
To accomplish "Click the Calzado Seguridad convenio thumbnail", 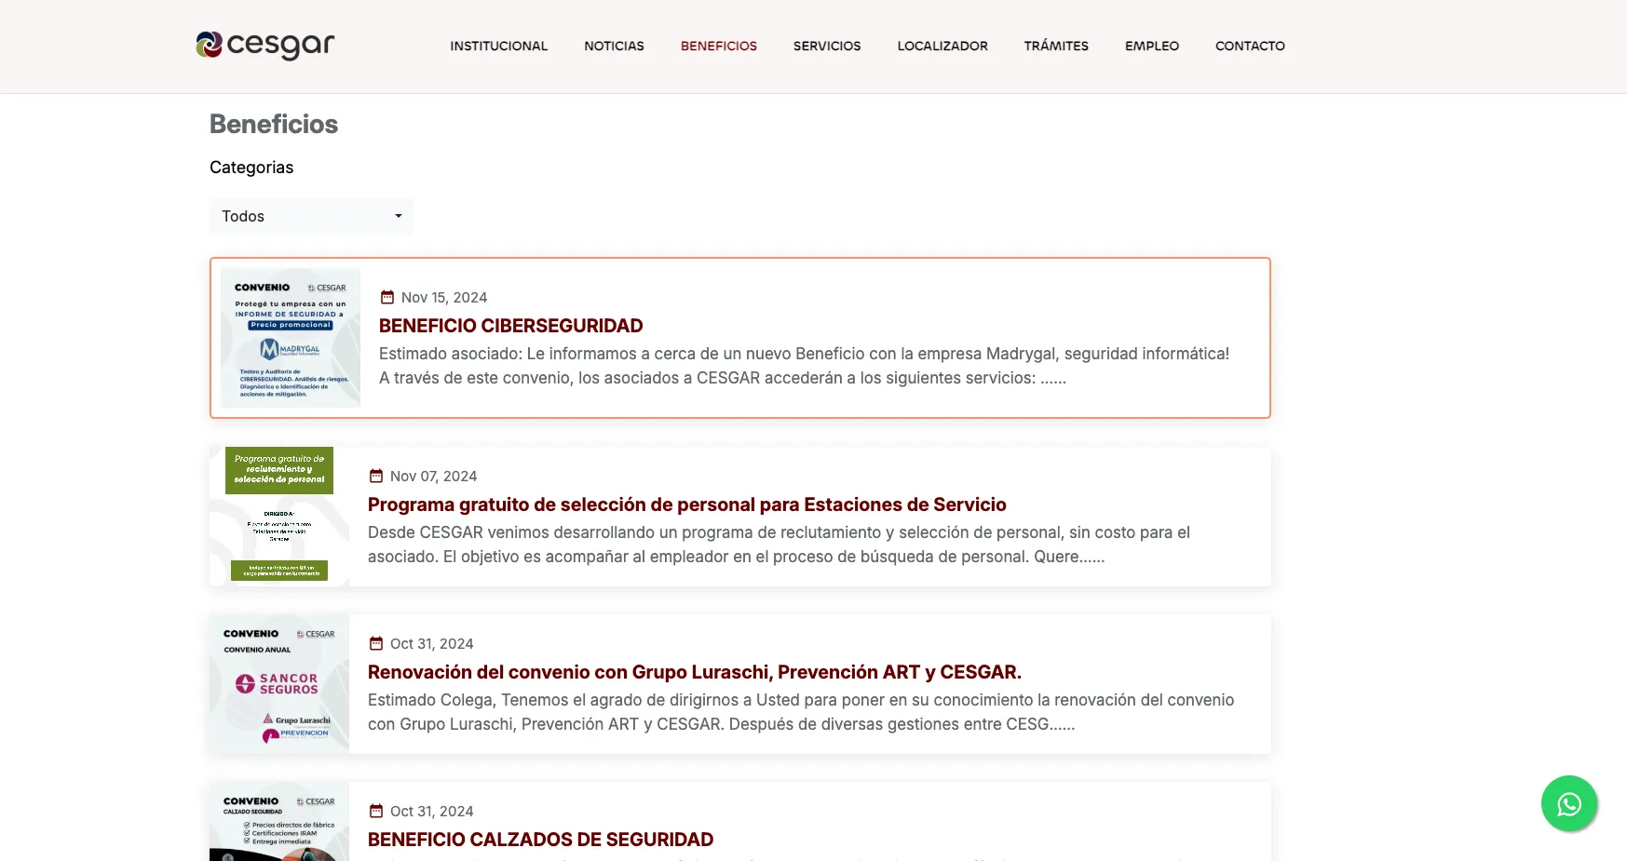I will 279,822.
